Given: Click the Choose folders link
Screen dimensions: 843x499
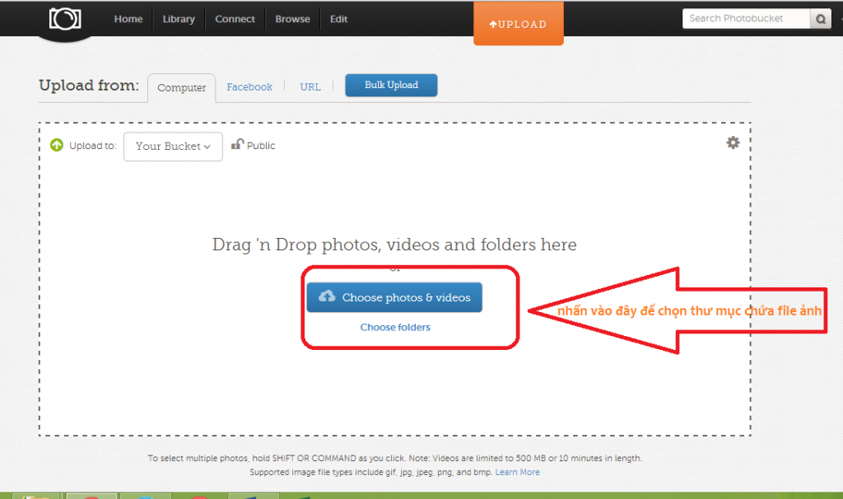Looking at the screenshot, I should [395, 327].
